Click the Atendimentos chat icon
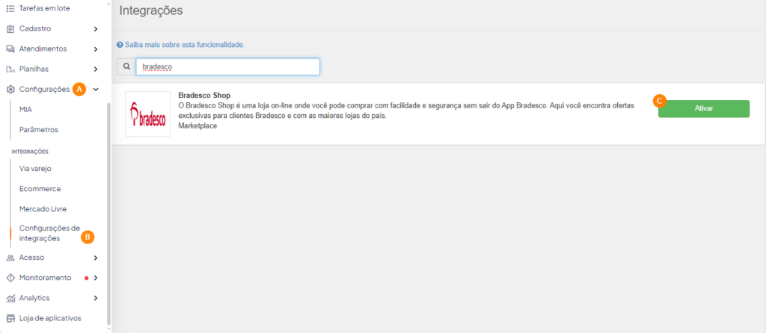The image size is (766, 333). tap(10, 49)
